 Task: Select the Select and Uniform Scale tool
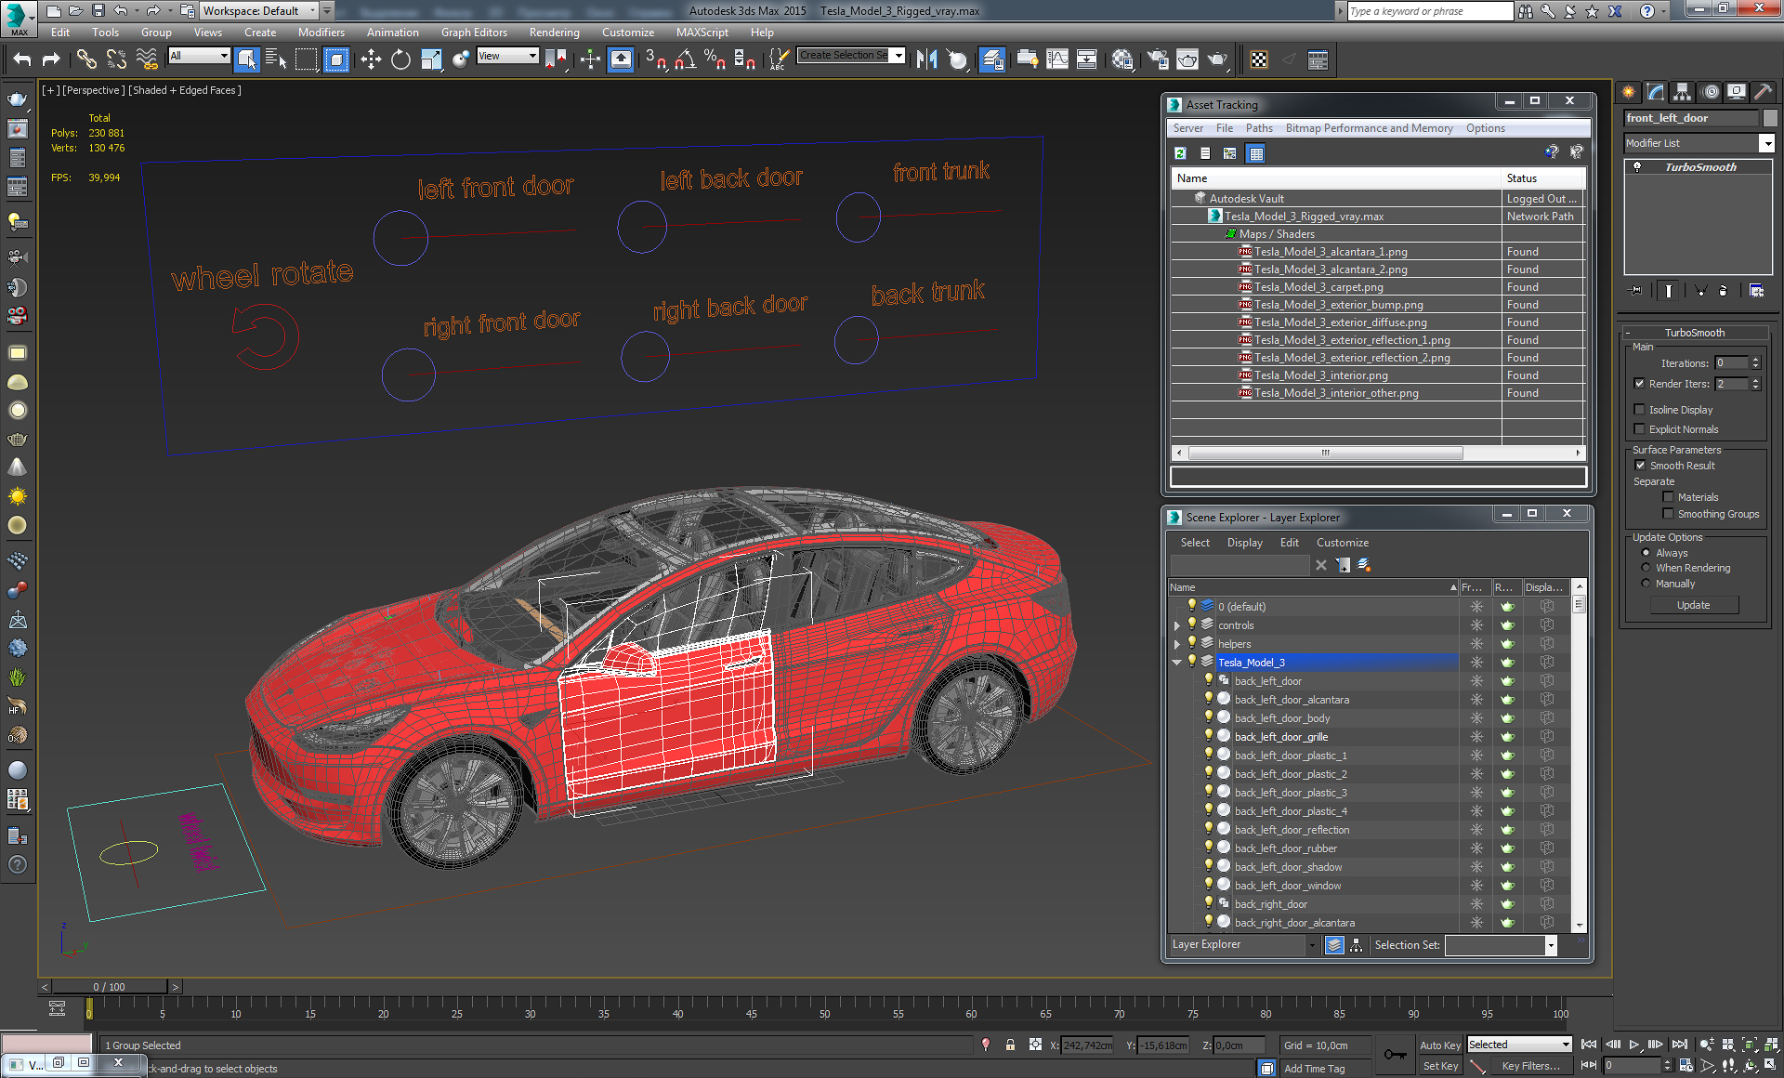[431, 60]
